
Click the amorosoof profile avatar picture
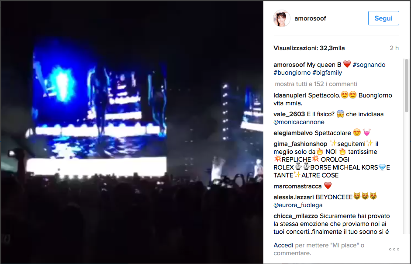[x=282, y=18]
